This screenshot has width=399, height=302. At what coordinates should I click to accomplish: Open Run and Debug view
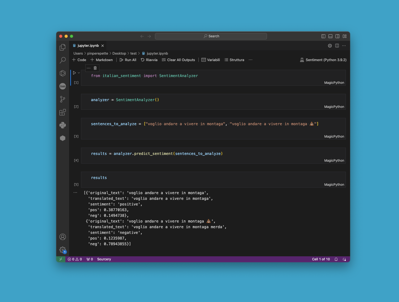pos(63,73)
